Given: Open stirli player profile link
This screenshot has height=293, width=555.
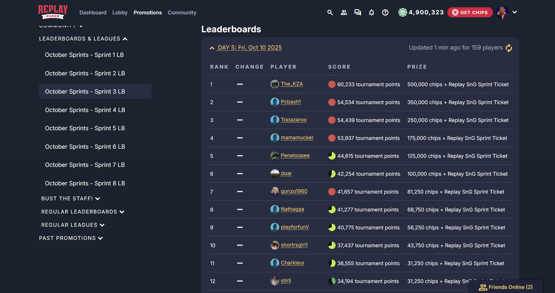Looking at the screenshot, I should tap(286, 281).
